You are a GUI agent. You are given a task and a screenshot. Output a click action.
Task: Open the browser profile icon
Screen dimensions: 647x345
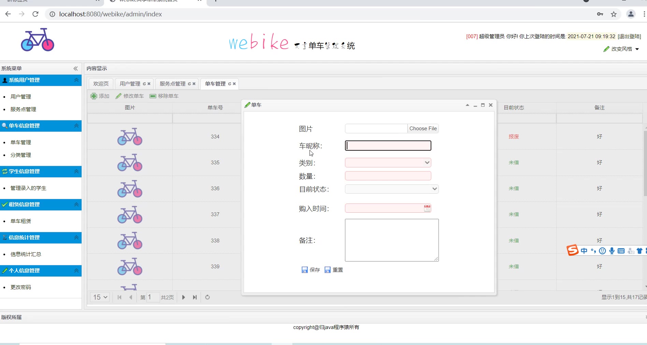631,14
